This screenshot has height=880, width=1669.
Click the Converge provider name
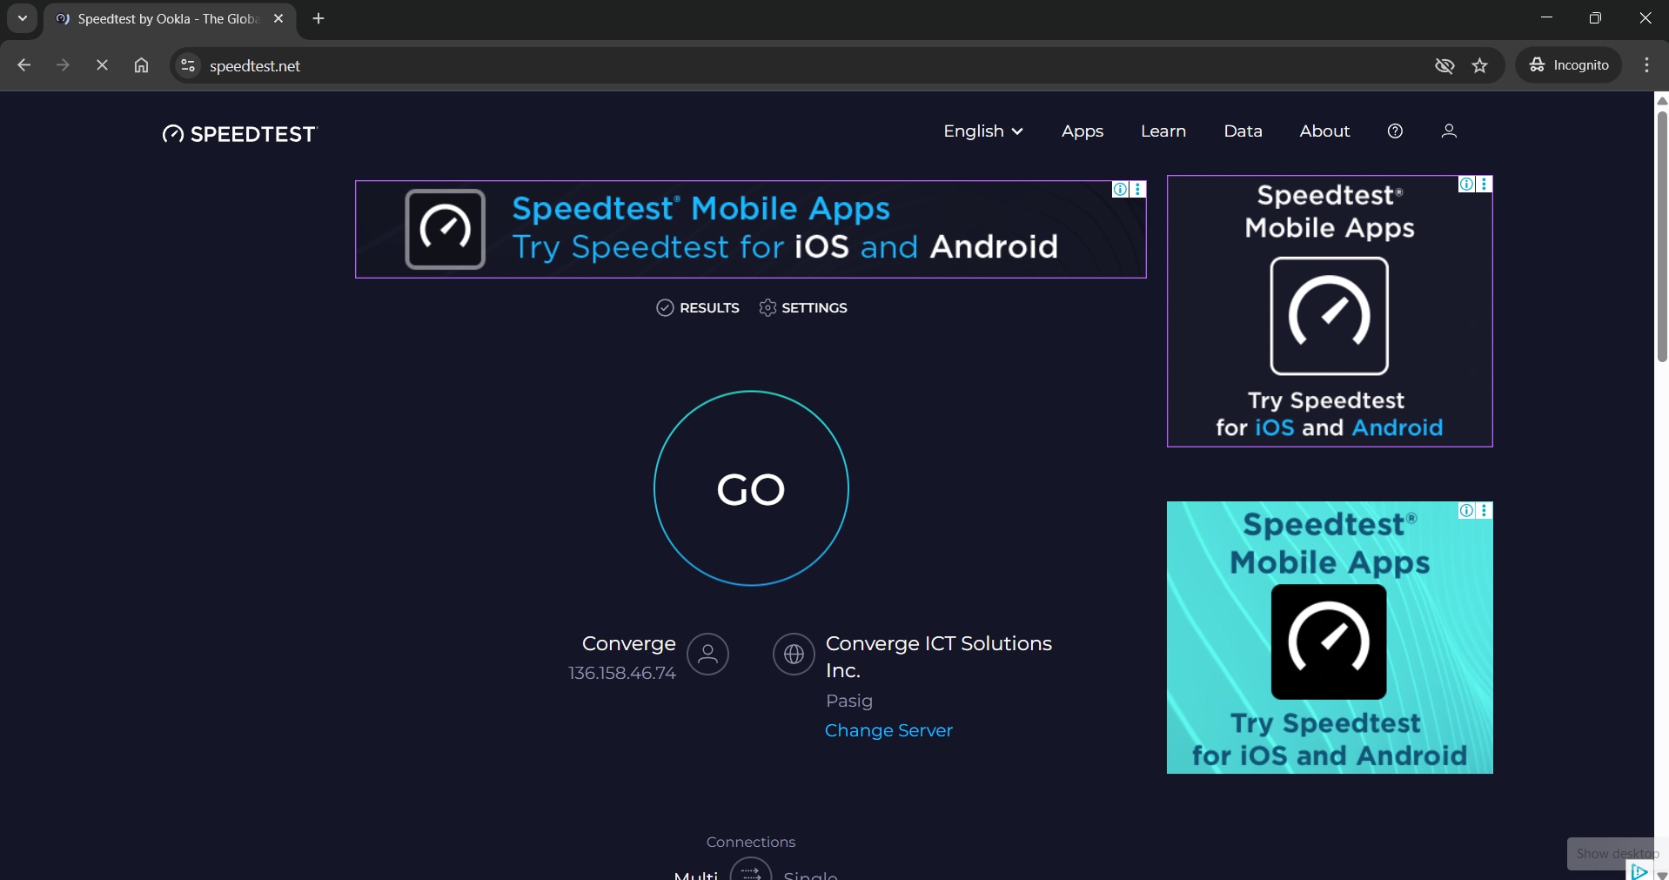pyautogui.click(x=628, y=643)
